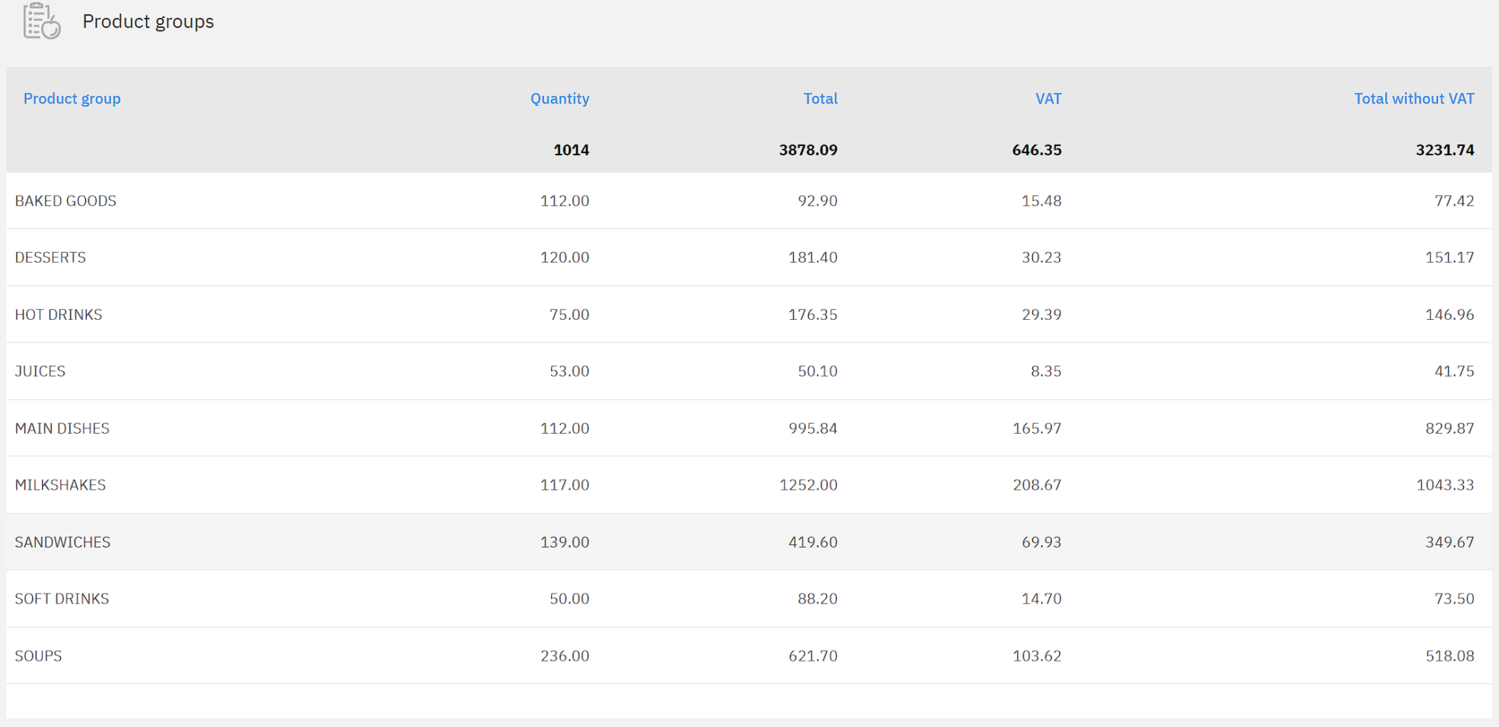Click JUICES quantity 53.00

point(569,371)
